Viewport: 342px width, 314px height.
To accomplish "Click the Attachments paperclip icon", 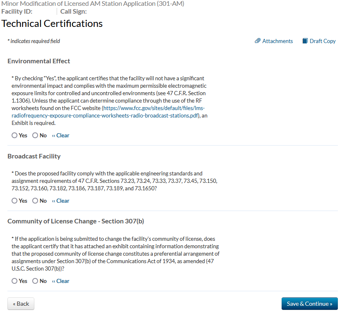I will [258, 41].
